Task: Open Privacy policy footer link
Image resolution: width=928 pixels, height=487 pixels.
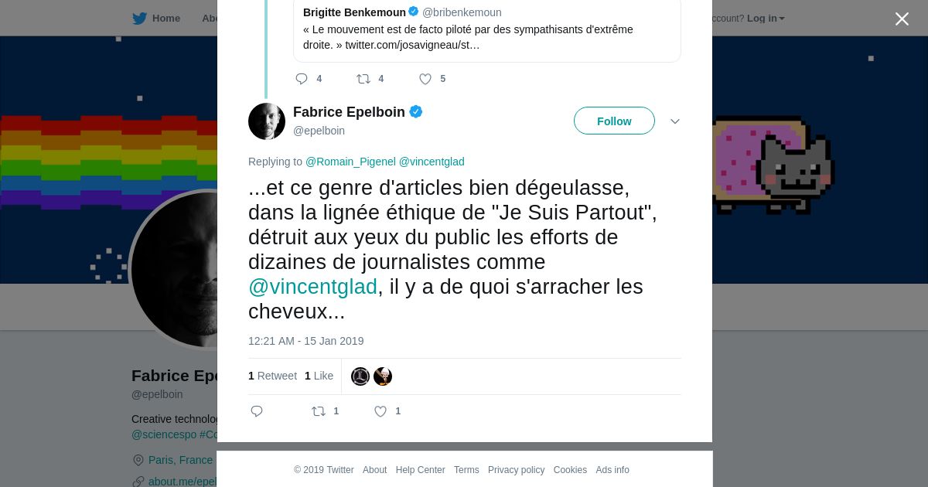Action: (x=516, y=470)
